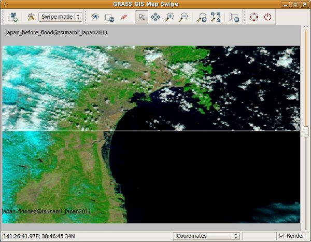Toggle the eye icon in the toolbar

[95, 17]
